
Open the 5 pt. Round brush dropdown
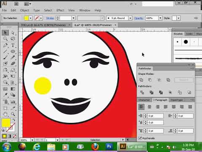(x=130, y=18)
